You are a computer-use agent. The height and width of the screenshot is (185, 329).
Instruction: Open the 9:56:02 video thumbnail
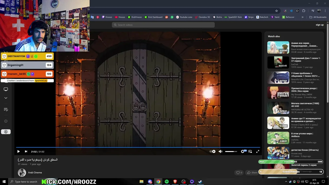click(x=278, y=123)
